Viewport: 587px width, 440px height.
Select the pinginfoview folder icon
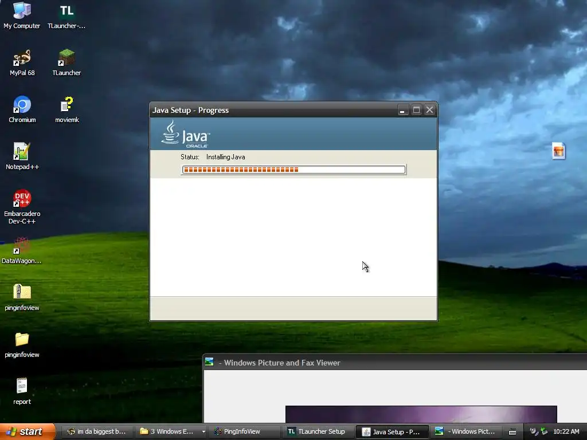click(x=22, y=344)
